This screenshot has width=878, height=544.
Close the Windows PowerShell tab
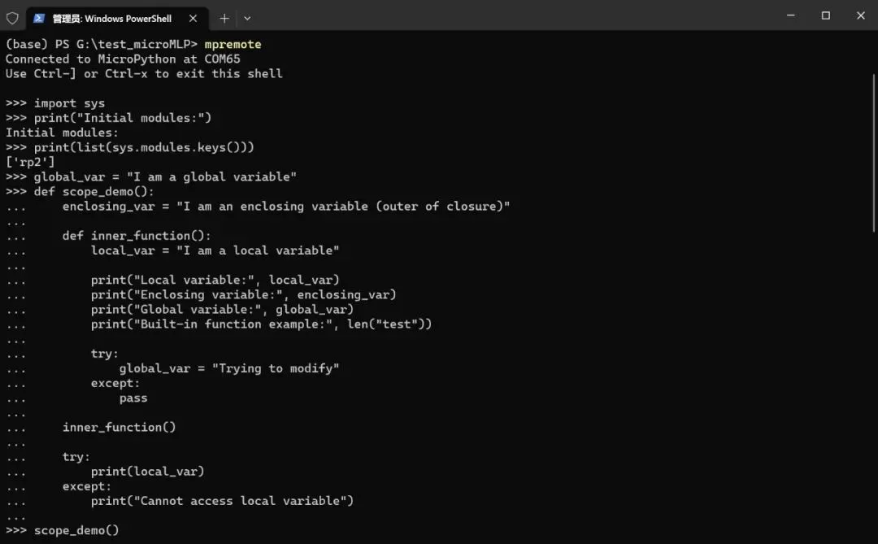point(193,19)
